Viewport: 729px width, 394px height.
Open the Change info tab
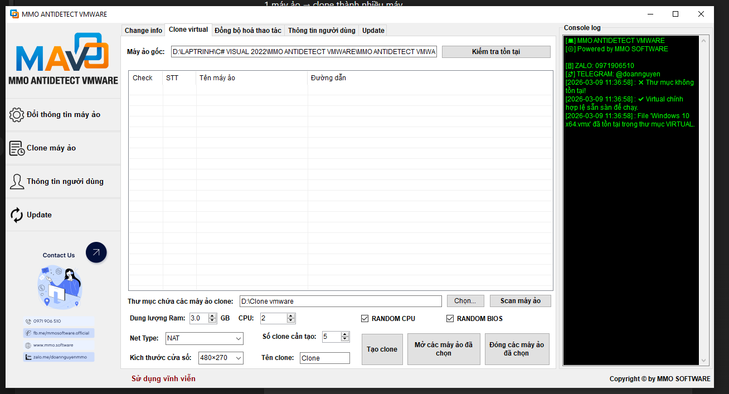(x=143, y=30)
